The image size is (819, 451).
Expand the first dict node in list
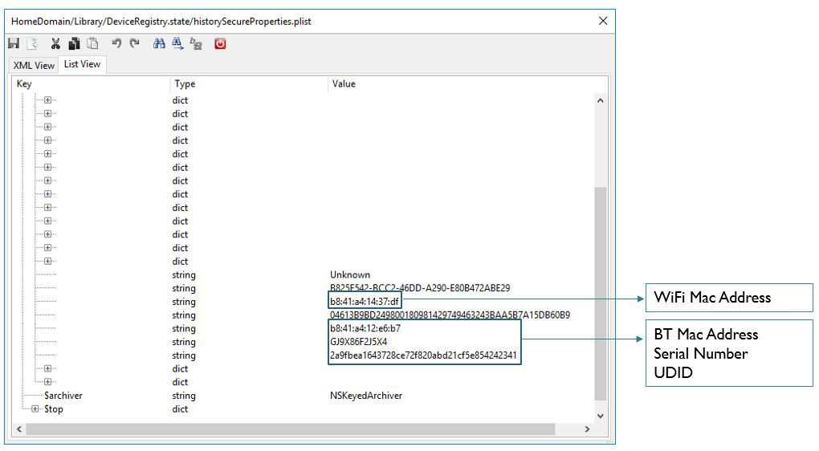(x=47, y=101)
